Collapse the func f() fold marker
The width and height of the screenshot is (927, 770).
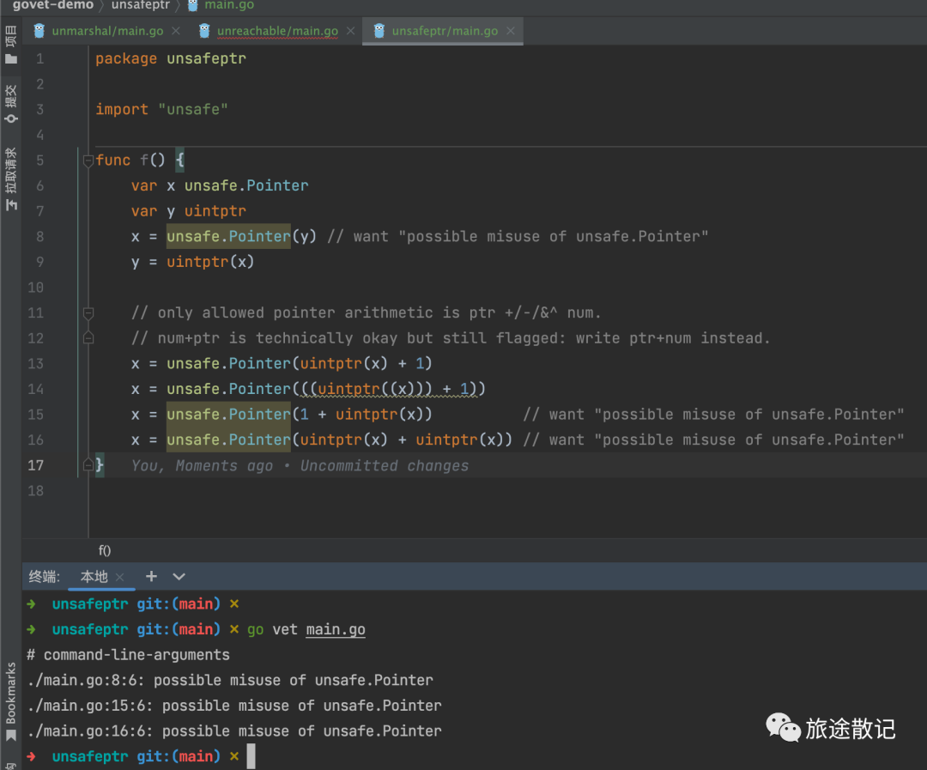click(88, 161)
